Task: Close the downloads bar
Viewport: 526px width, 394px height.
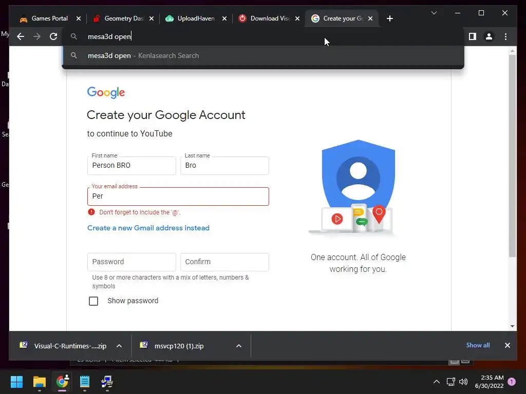Action: pos(507,345)
